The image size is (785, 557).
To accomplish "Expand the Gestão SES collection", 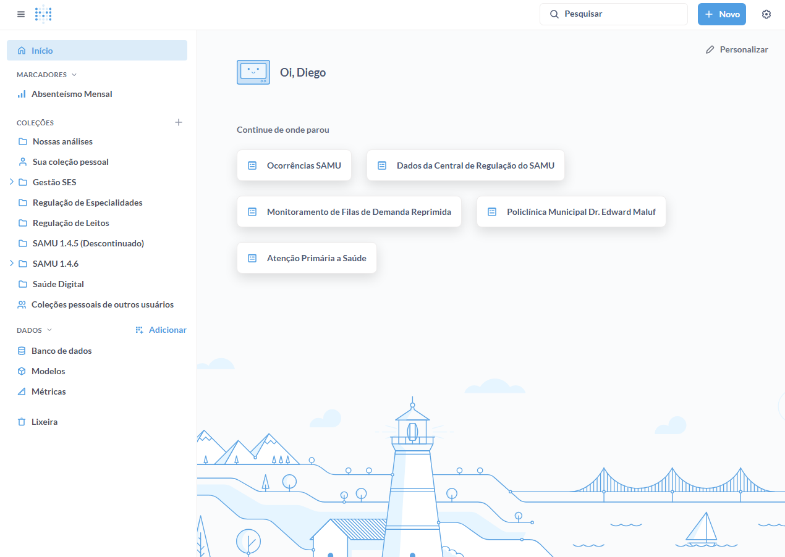I will tap(11, 182).
